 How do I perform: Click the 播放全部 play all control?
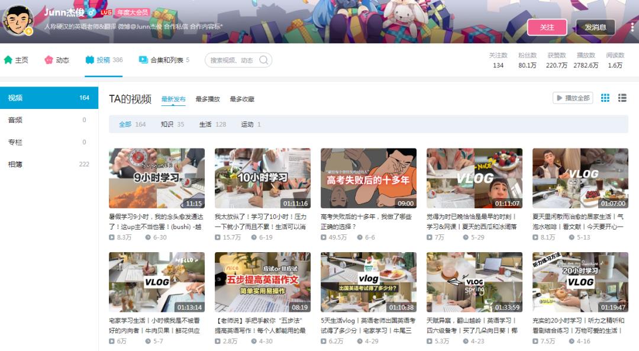572,98
